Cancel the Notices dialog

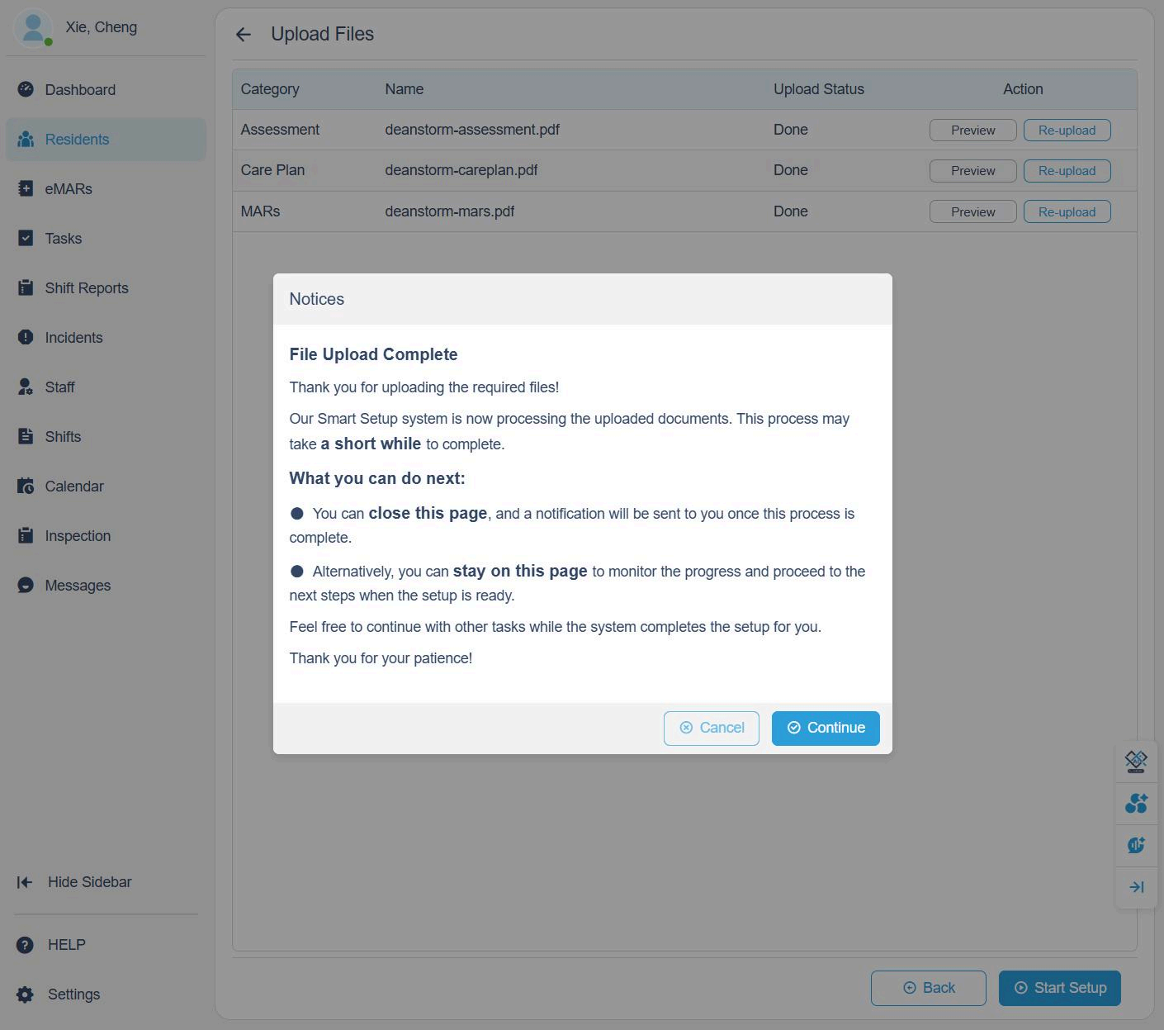(711, 728)
